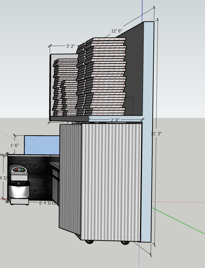
Task: Select the tall light-blue wall panel
Action: click(148, 132)
